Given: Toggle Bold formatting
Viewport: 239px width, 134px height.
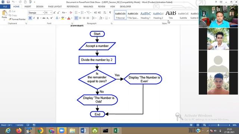Looking at the screenshot, I should pyautogui.click(x=30, y=18).
